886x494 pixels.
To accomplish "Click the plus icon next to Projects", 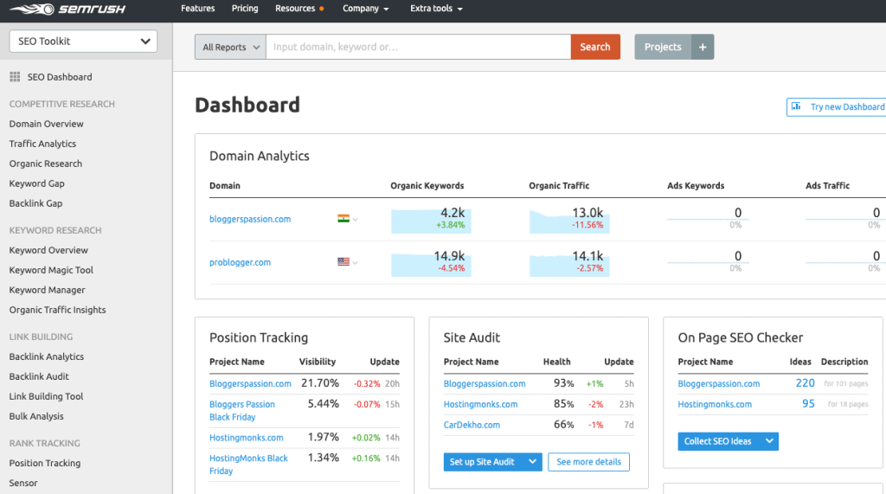I will coord(703,47).
